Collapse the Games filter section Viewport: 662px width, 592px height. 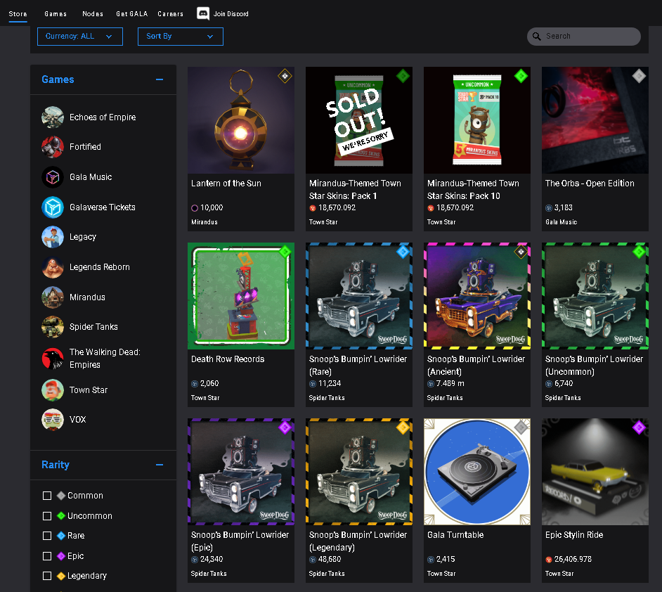pyautogui.click(x=160, y=79)
